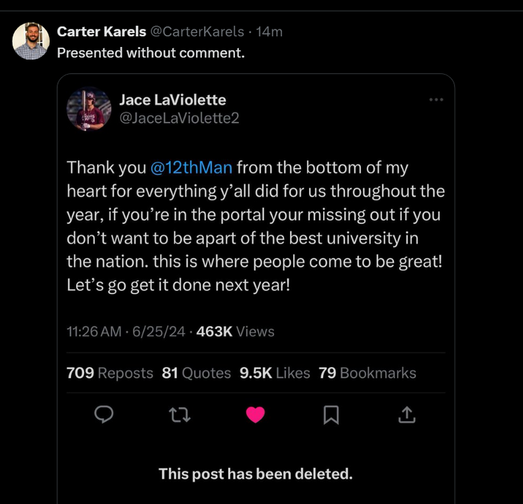Show the 9.5K Likes list

[x=275, y=373]
